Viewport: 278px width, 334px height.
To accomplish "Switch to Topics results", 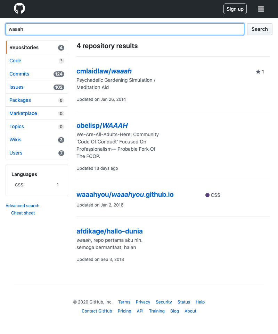I will tap(37, 126).
